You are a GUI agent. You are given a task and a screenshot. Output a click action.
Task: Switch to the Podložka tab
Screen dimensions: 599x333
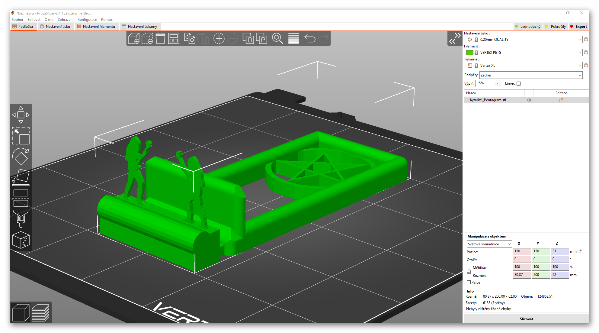tap(23, 27)
